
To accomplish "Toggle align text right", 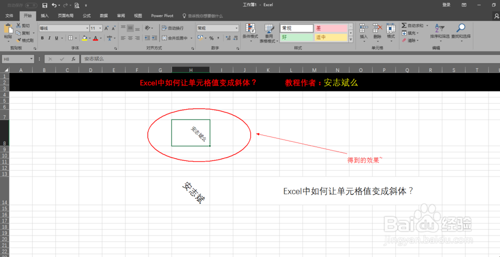I will coord(137,38).
